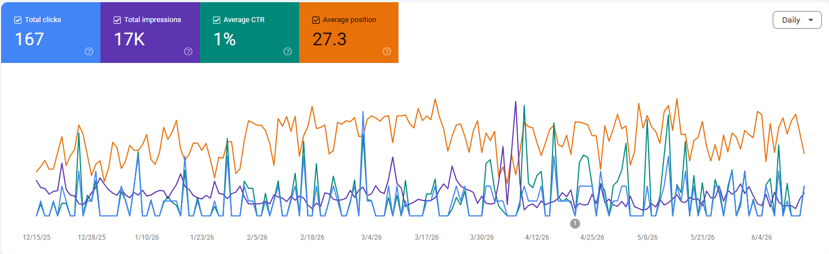
Task: Select the orange Average position card
Action: click(349, 33)
